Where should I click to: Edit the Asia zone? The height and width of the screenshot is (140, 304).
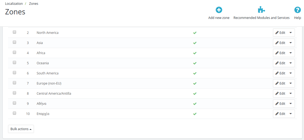coord(280,43)
